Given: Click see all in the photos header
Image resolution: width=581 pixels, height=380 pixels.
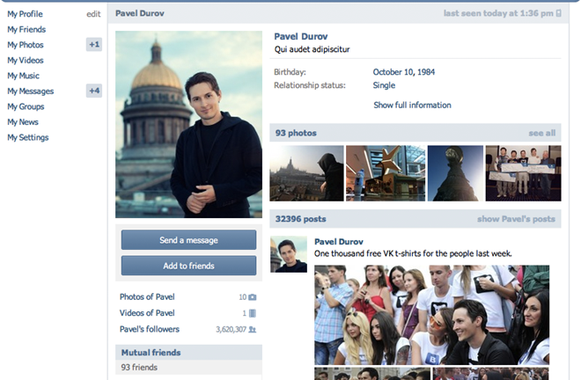Looking at the screenshot, I should 541,133.
